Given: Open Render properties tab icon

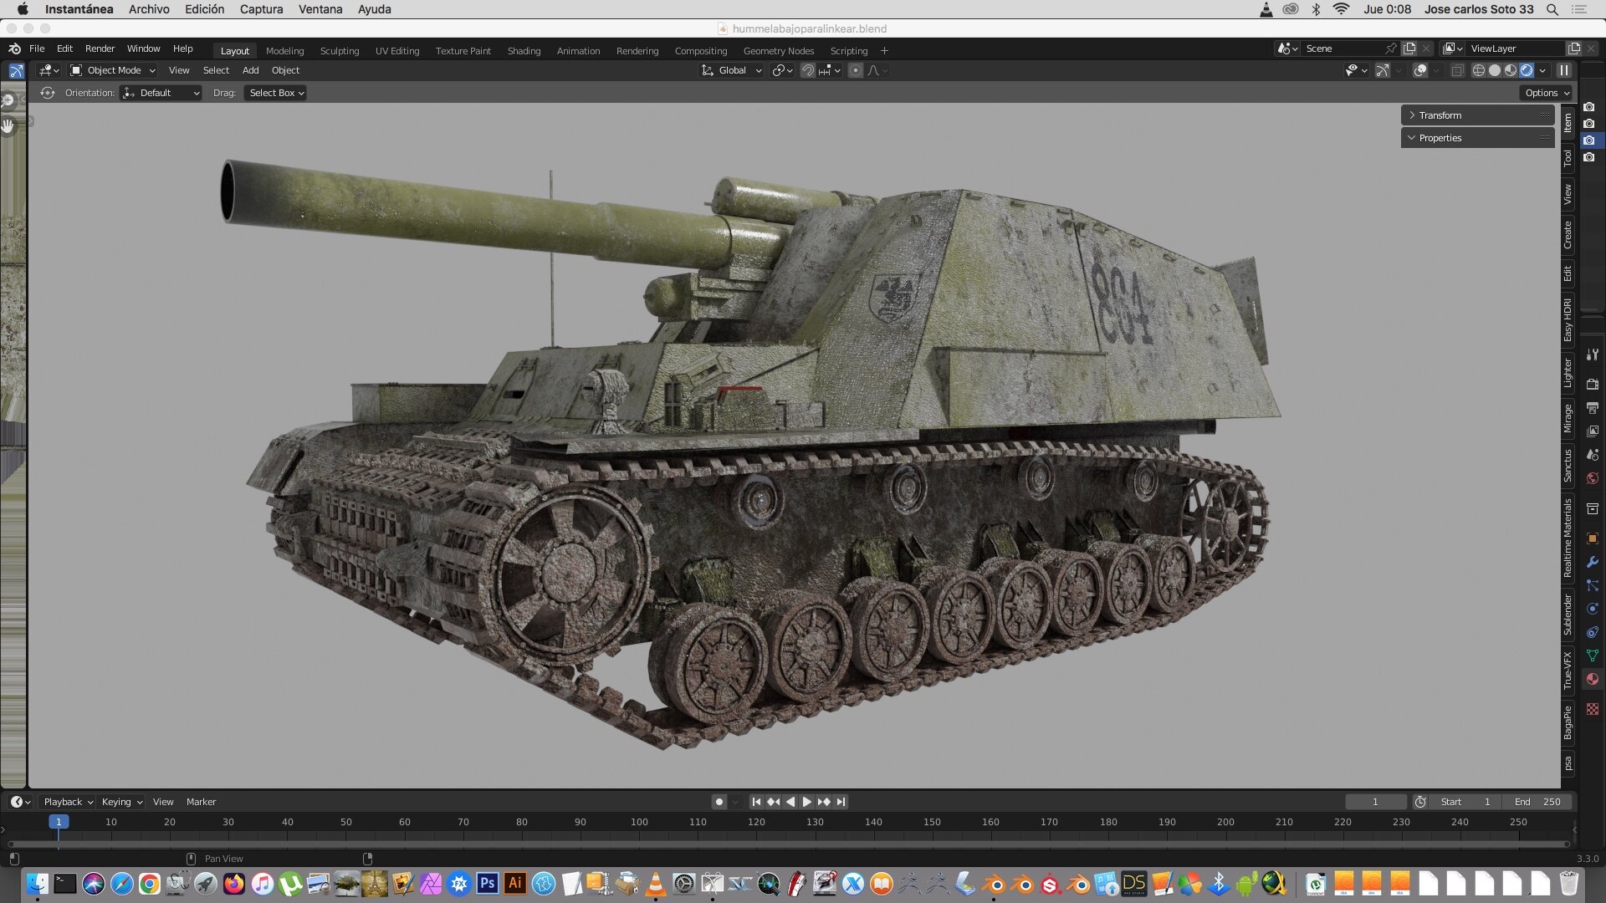Looking at the screenshot, I should (1593, 385).
